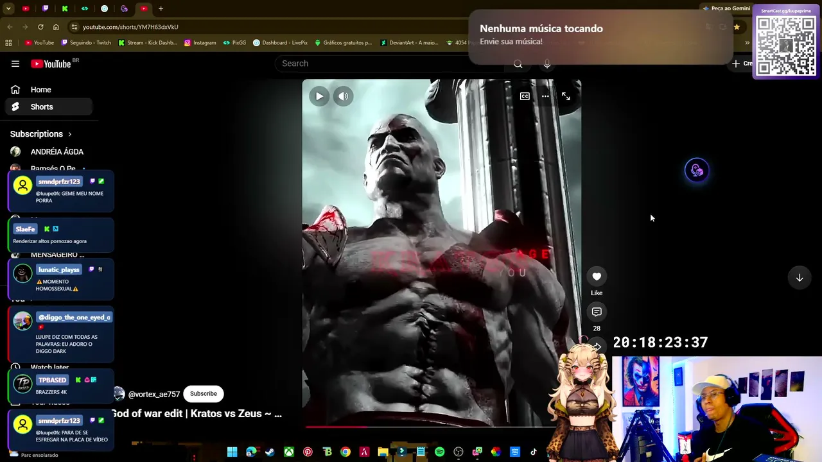Image resolution: width=822 pixels, height=462 pixels.
Task: Switch to the Twitch browser tab
Action: coord(46,8)
